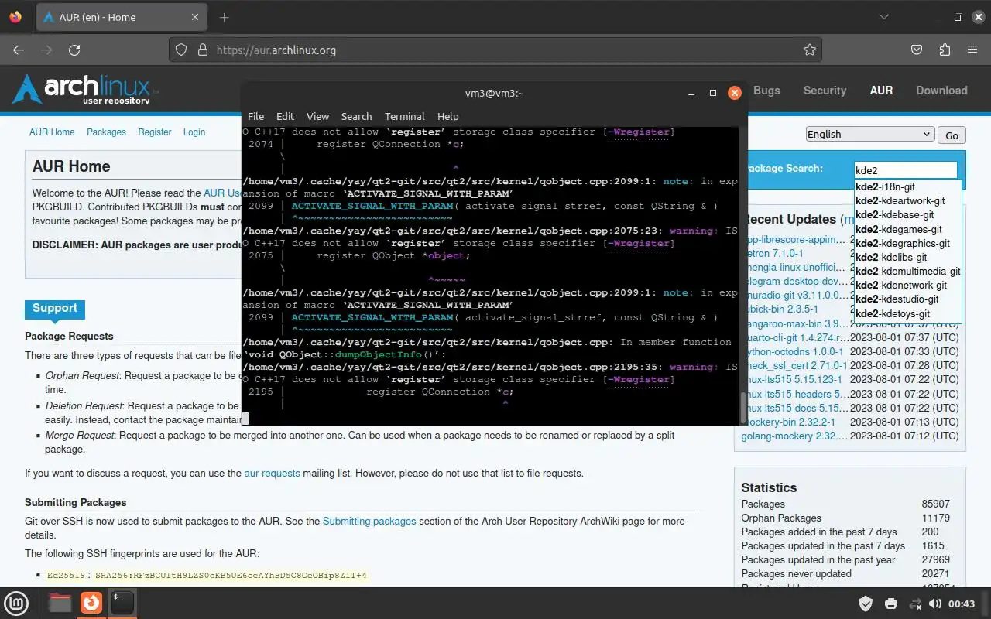Viewport: 991px width, 619px height.
Task: Click the terminal vertical scrollbar
Action: pyautogui.click(x=743, y=407)
